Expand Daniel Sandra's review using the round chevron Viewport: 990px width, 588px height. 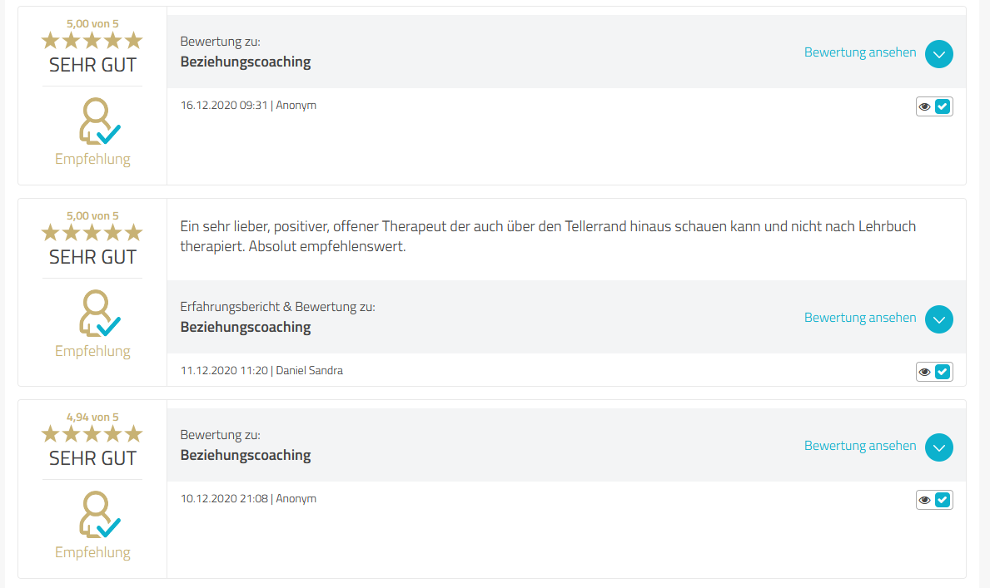click(x=939, y=319)
